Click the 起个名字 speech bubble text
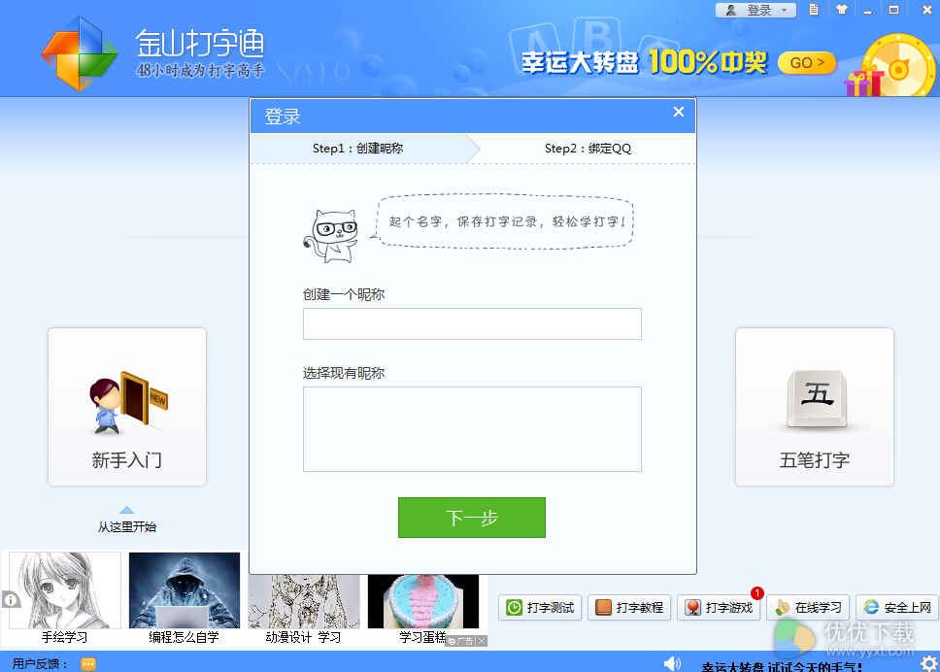Image resolution: width=940 pixels, height=672 pixels. tap(507, 221)
